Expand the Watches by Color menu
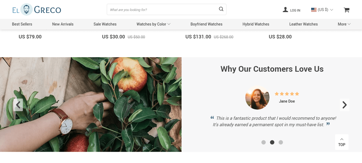This screenshot has width=362, height=163. pyautogui.click(x=153, y=24)
